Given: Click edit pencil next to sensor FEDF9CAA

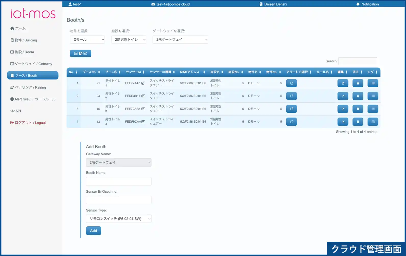Looking at the screenshot, I should tap(143, 121).
